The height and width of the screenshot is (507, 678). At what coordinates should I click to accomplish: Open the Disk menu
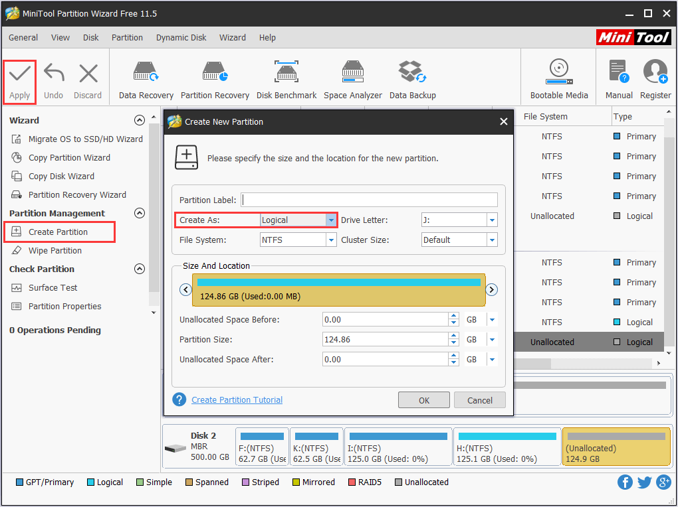(91, 38)
